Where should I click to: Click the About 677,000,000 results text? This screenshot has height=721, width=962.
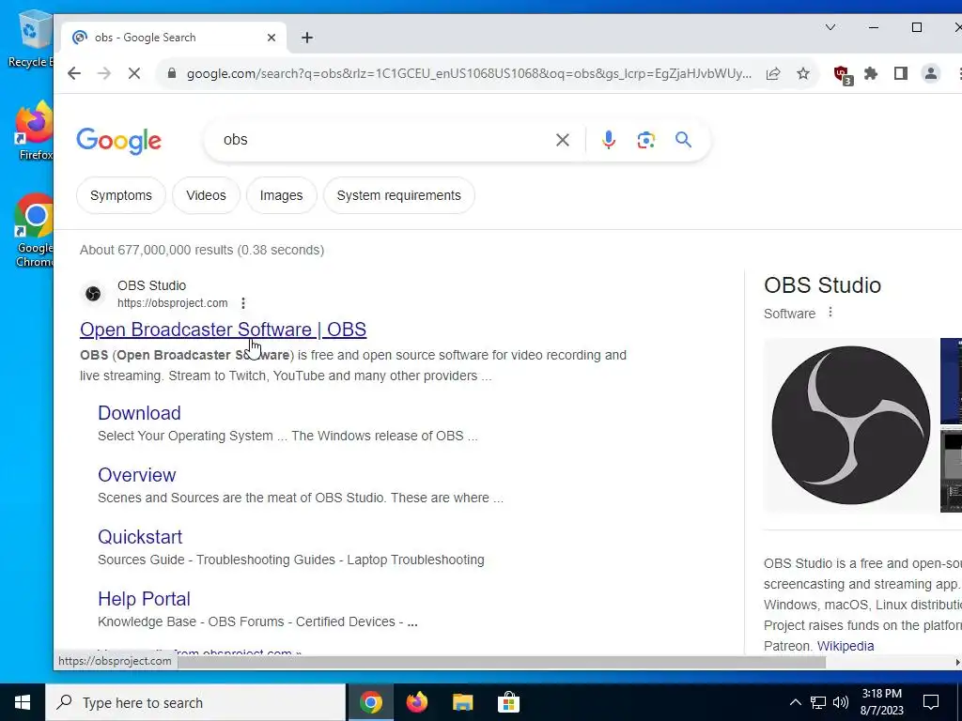(x=202, y=250)
